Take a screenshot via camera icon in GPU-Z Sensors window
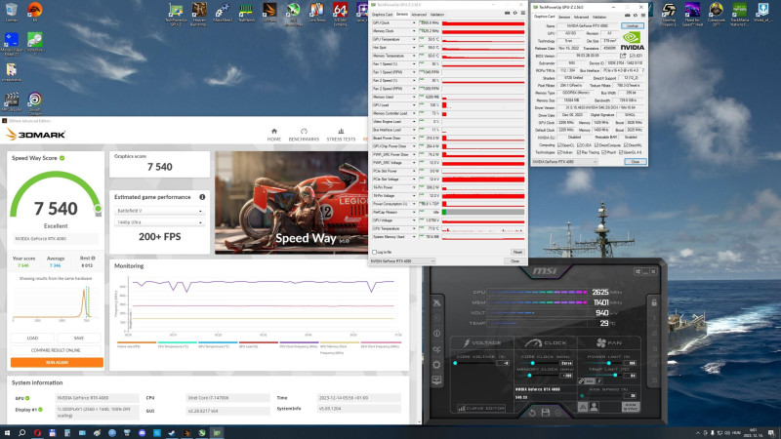The width and height of the screenshot is (781, 439). coord(507,13)
